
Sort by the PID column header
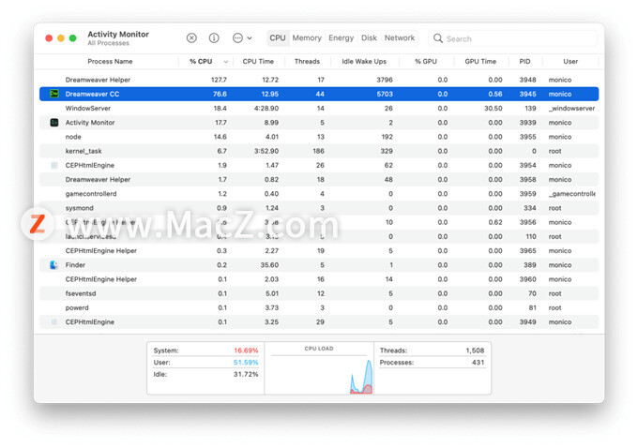[x=524, y=61]
